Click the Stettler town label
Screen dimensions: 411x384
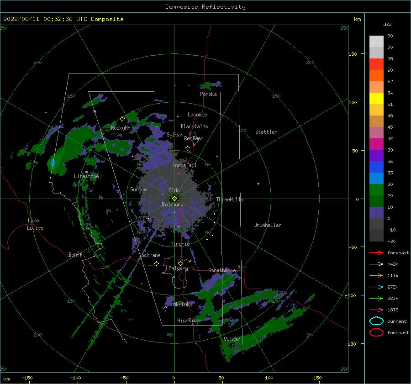[x=266, y=132]
